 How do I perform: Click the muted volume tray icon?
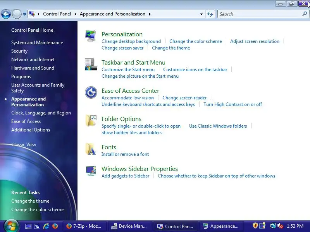[280, 226]
